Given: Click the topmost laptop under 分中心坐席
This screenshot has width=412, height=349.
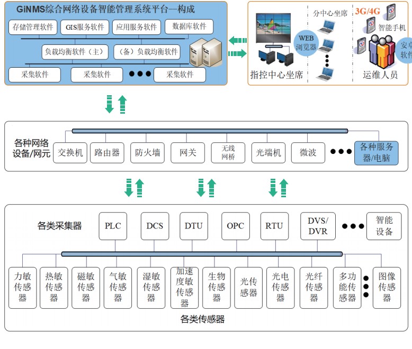Looking at the screenshot, I should 327,27.
